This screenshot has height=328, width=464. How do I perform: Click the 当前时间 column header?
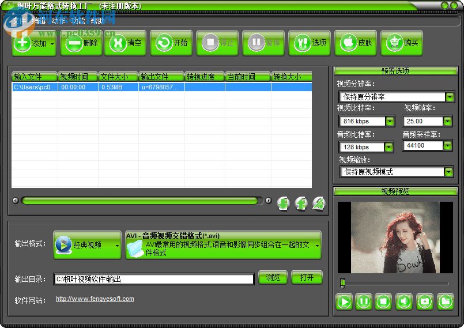(248, 77)
